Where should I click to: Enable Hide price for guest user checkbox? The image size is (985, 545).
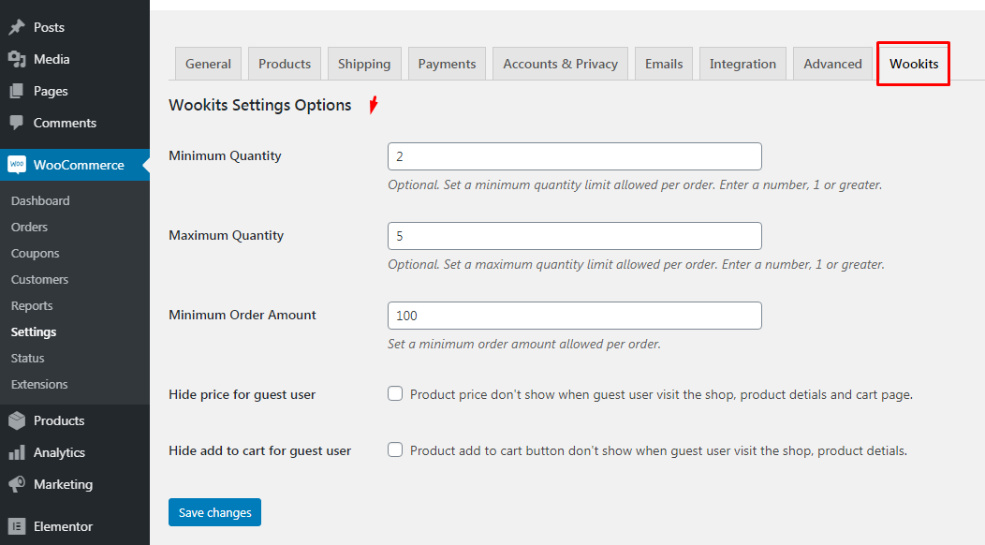coord(395,394)
